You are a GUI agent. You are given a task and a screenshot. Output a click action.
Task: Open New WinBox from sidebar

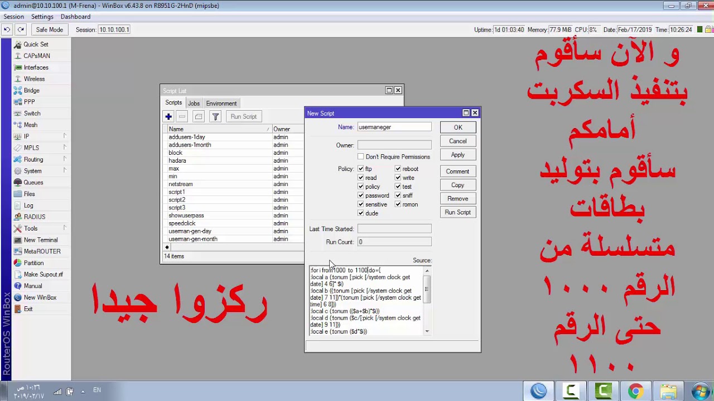click(x=40, y=297)
